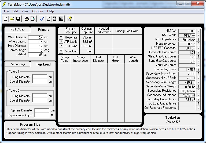
Task: Click help button beside Coil Resonate Frequency
Action: 198,108
